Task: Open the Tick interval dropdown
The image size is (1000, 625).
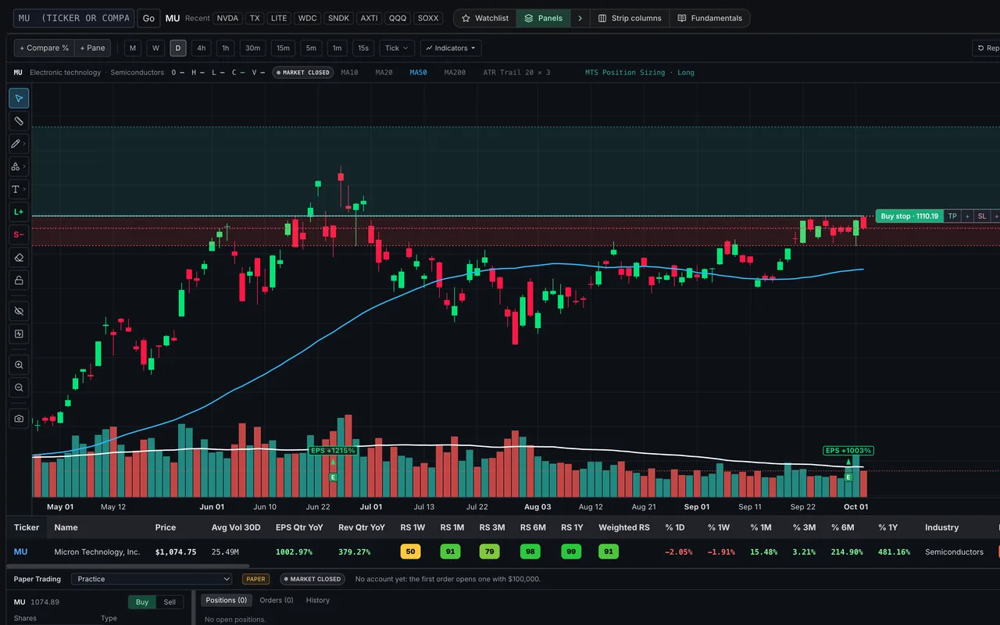Action: (397, 48)
